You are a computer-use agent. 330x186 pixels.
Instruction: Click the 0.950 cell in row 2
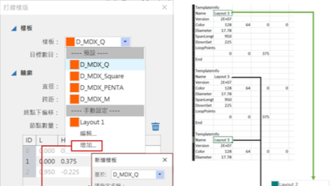47,172
